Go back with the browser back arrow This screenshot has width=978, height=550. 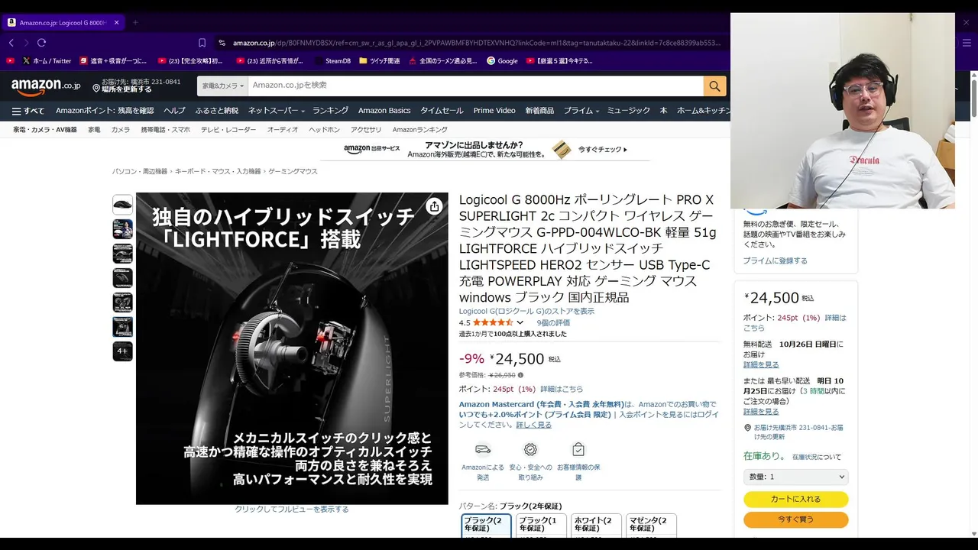[x=11, y=43]
